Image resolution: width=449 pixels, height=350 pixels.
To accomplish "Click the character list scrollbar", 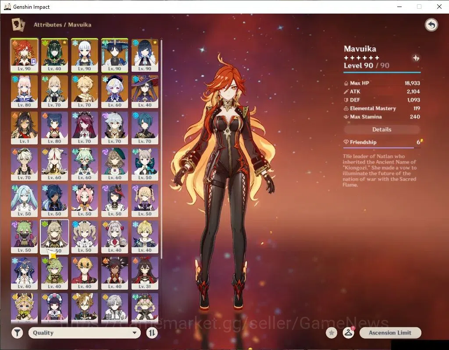I will tap(161, 149).
